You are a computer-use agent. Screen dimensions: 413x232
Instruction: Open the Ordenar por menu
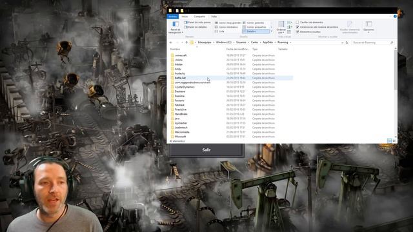click(x=281, y=27)
